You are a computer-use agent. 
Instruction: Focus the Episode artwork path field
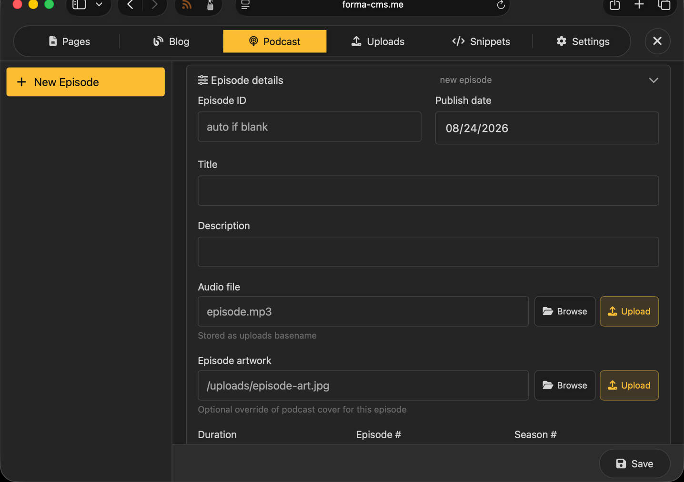[x=363, y=385]
